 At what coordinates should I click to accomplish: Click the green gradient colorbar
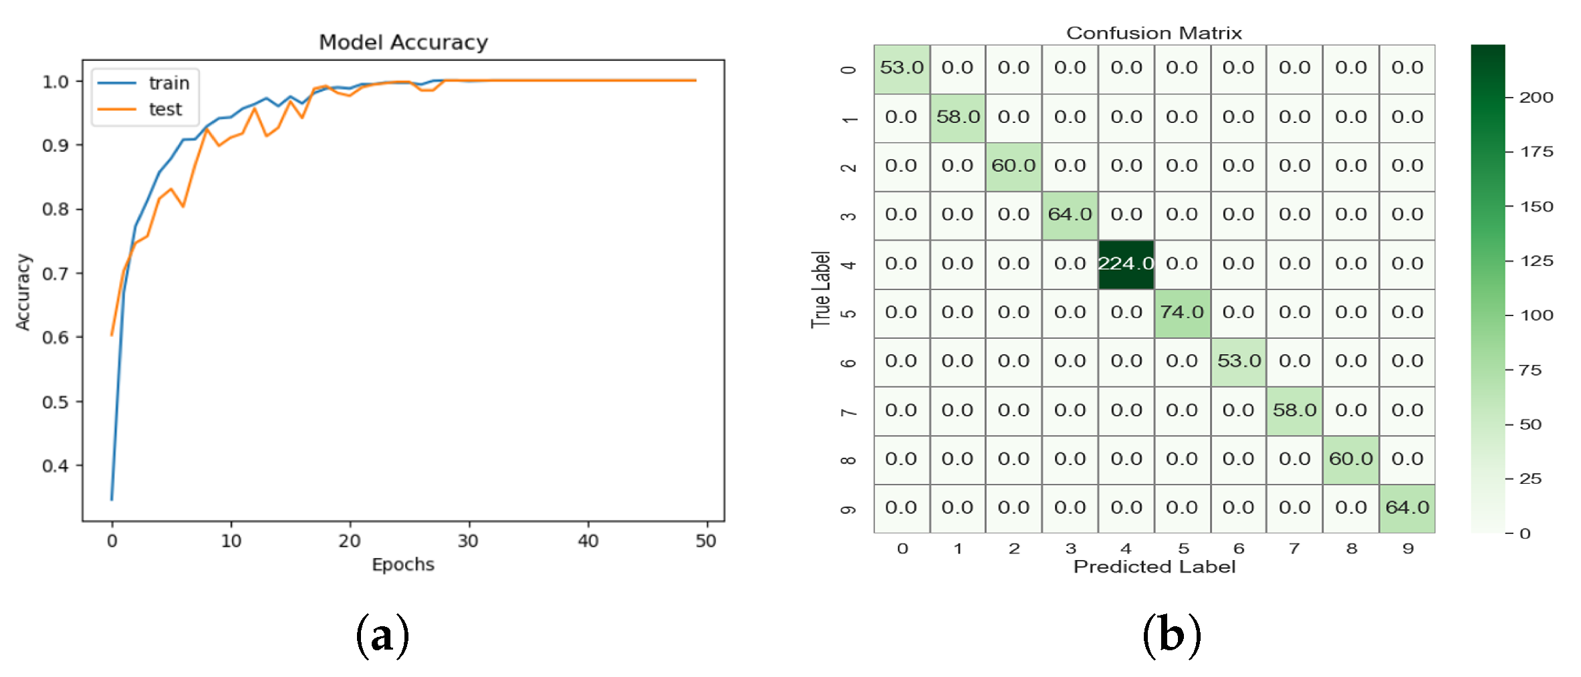(1487, 289)
